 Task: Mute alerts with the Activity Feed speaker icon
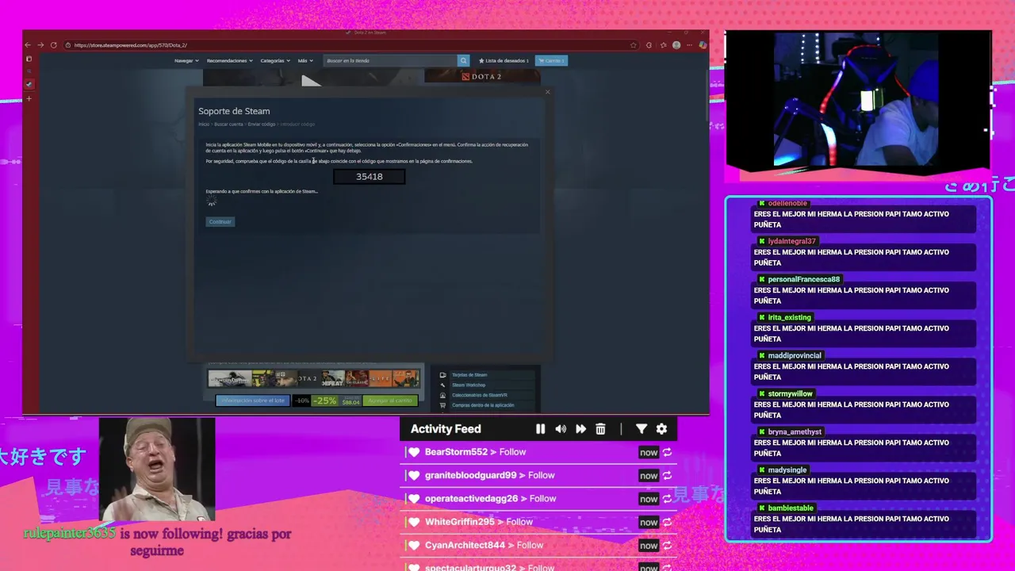tap(561, 429)
